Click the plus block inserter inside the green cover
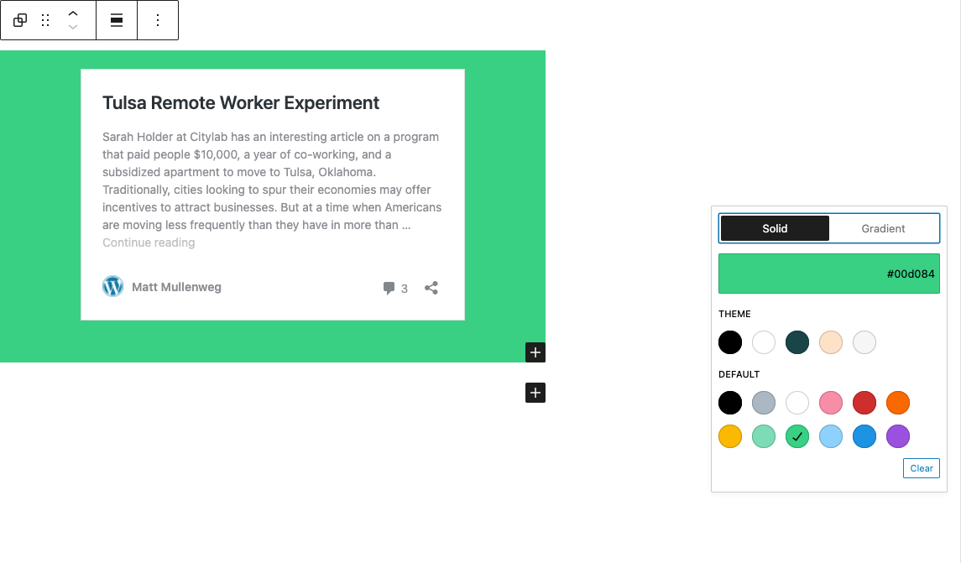The height and width of the screenshot is (563, 961). click(535, 352)
